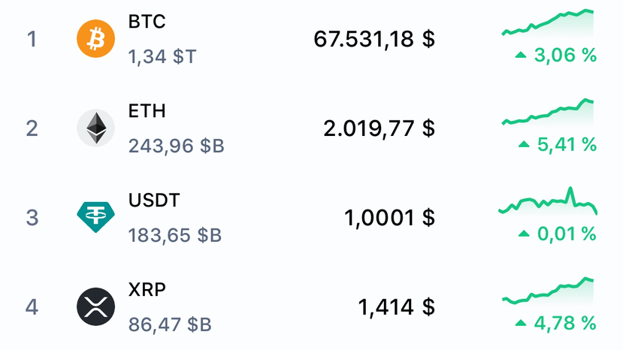The height and width of the screenshot is (350, 623).
Task: View the USDT price sparkline chart
Action: 548,202
